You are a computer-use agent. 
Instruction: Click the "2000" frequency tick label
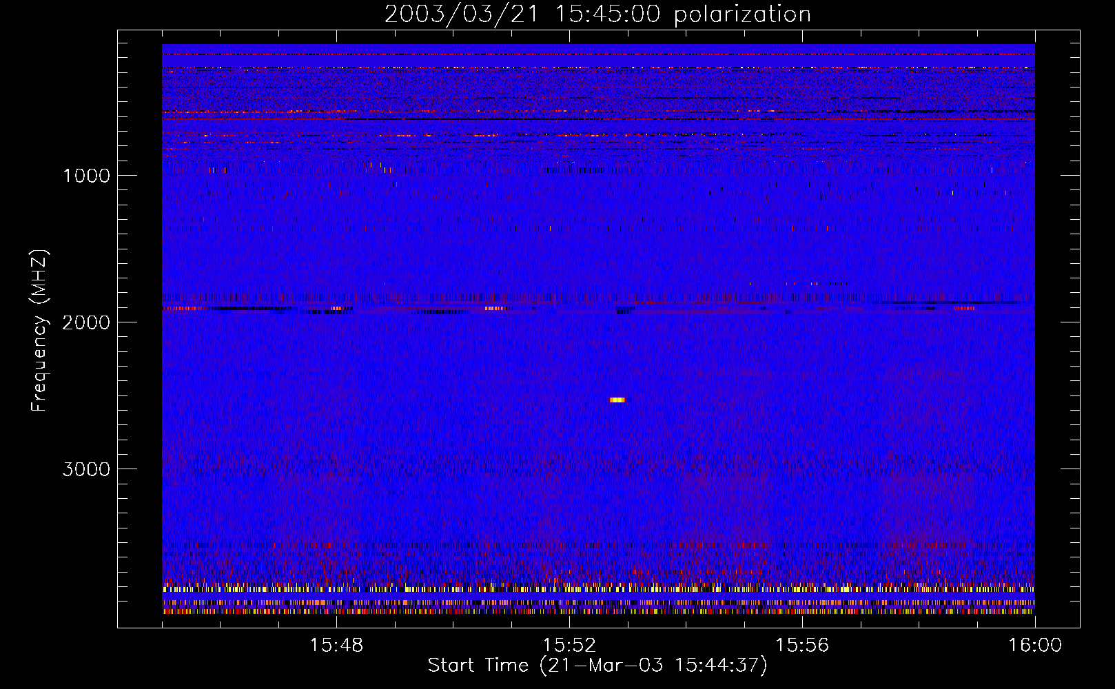[x=86, y=322]
